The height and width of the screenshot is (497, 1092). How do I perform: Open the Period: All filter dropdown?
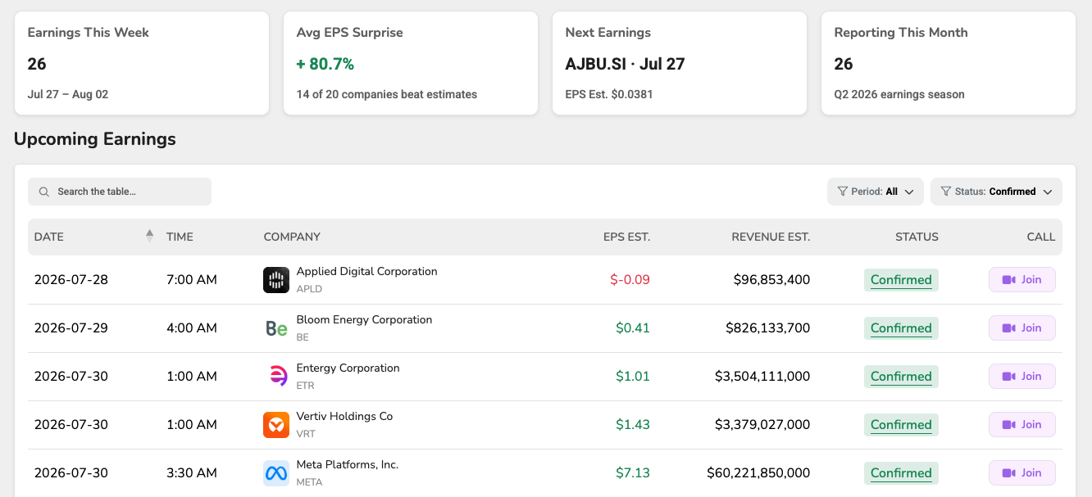(x=876, y=192)
